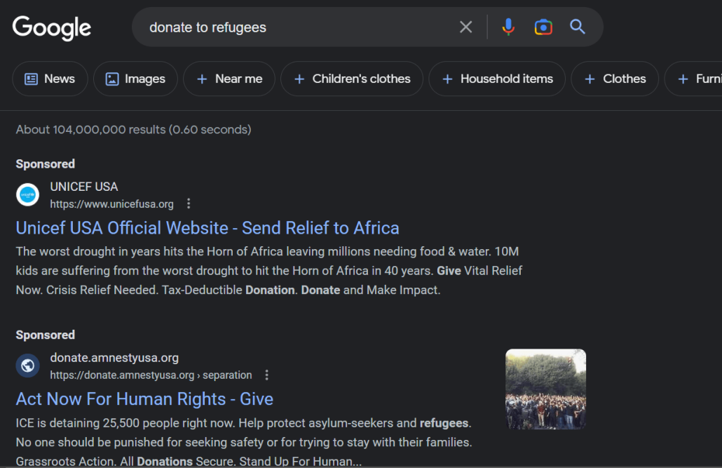Open Act Now For Human Rights link
Screen dimensions: 722x468
point(144,399)
